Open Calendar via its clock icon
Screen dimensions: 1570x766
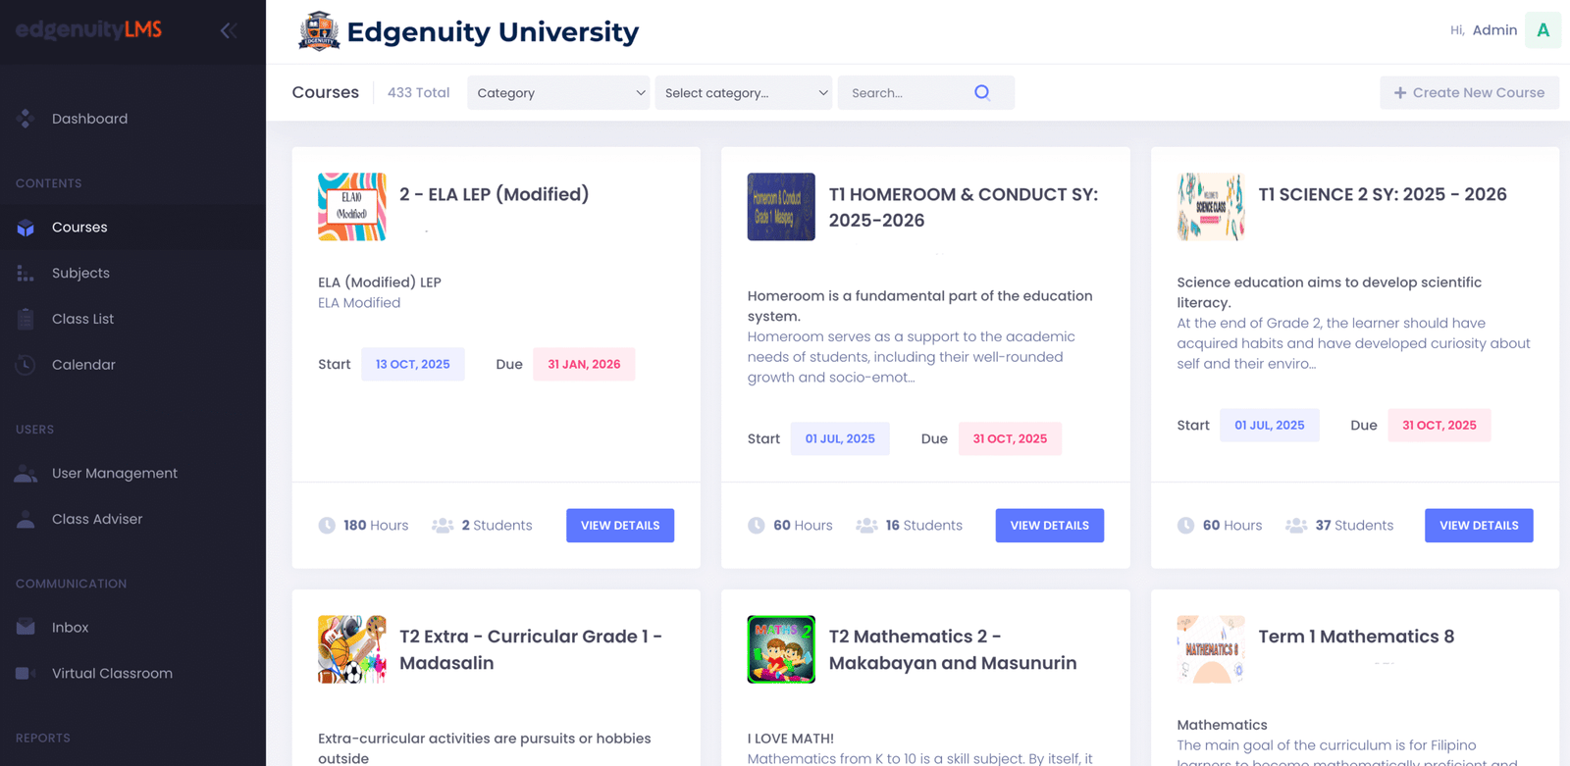(26, 365)
